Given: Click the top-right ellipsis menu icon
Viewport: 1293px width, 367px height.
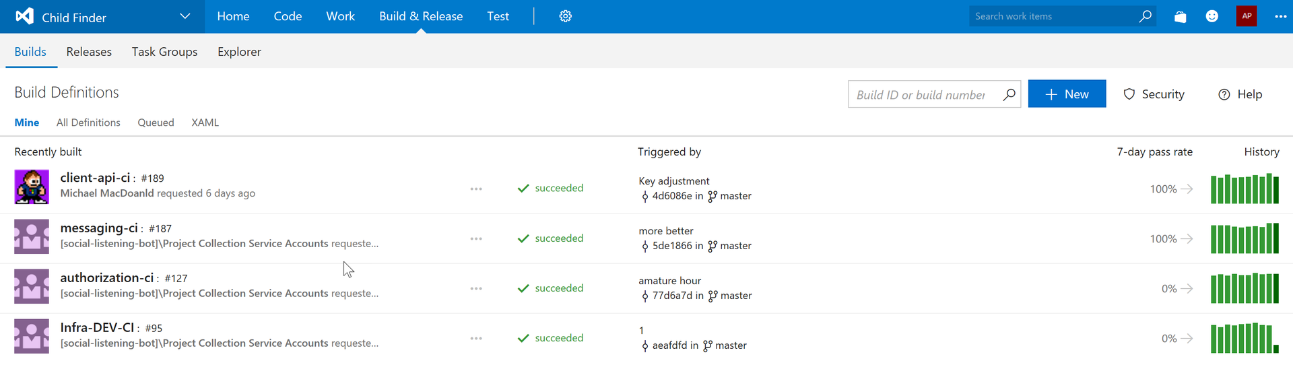Looking at the screenshot, I should pos(1280,16).
